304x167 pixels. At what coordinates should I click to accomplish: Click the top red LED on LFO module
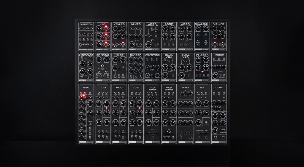click(x=106, y=27)
